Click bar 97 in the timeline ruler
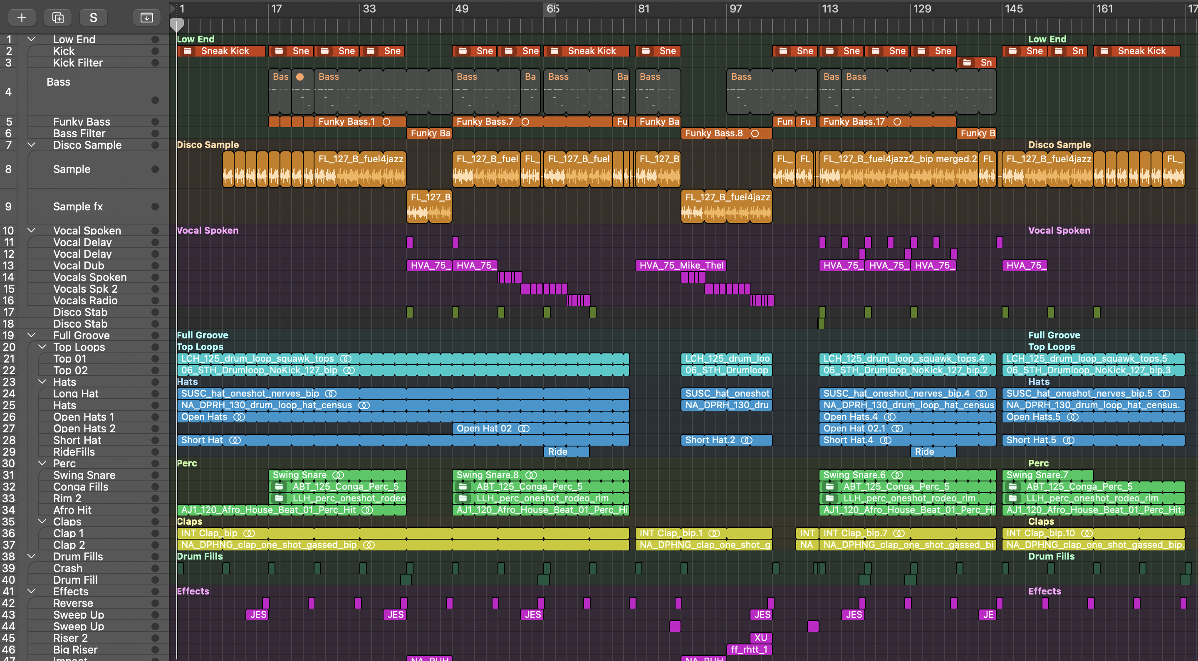The width and height of the screenshot is (1198, 661). [x=735, y=9]
